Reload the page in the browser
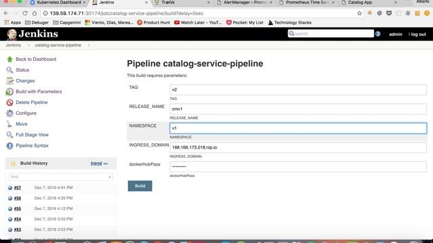This screenshot has width=433, height=243. [x=25, y=13]
